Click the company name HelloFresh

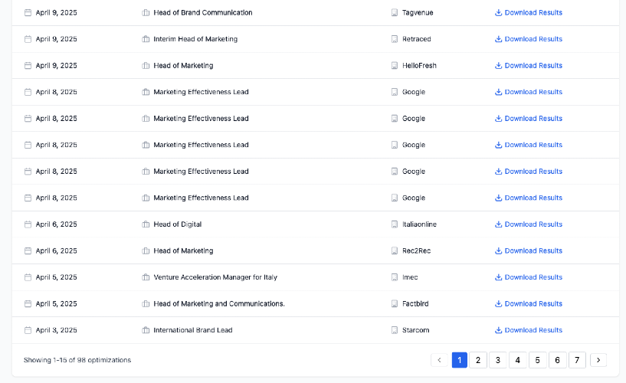point(419,65)
